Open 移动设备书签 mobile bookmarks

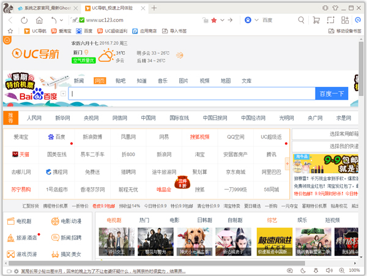click(x=345, y=31)
